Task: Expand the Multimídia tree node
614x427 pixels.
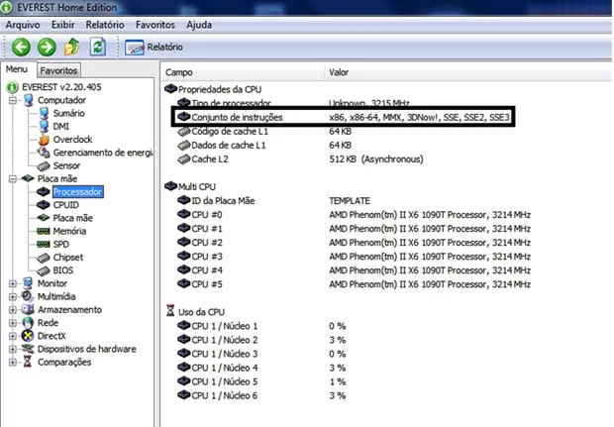Action: [x=13, y=297]
